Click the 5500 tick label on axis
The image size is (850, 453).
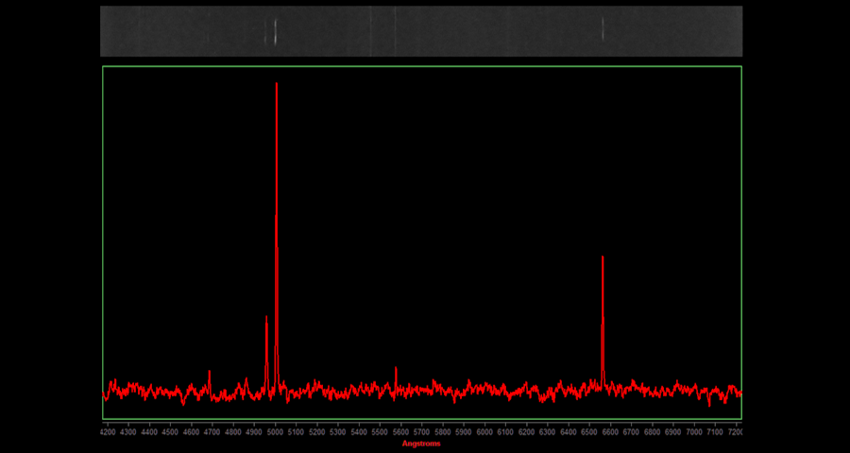click(x=380, y=432)
